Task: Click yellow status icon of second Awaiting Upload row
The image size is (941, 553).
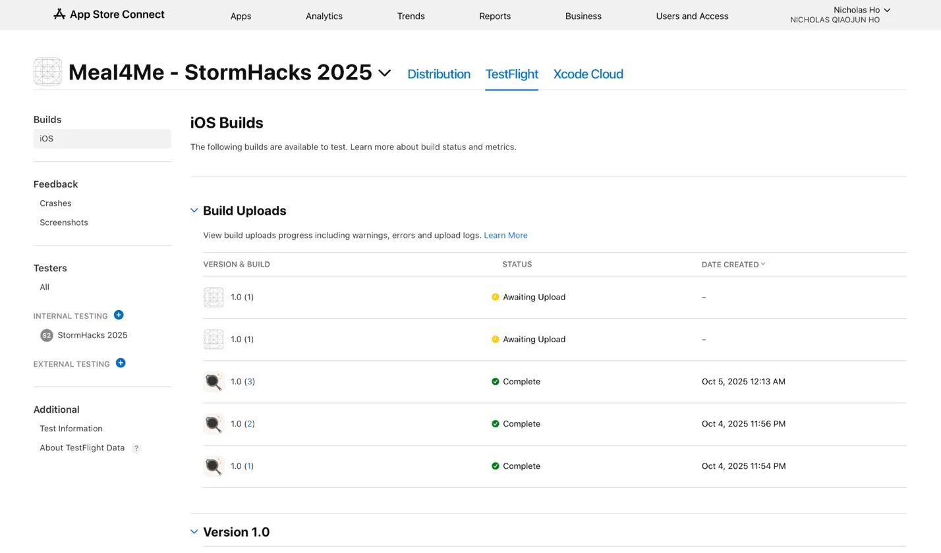Action: point(496,340)
